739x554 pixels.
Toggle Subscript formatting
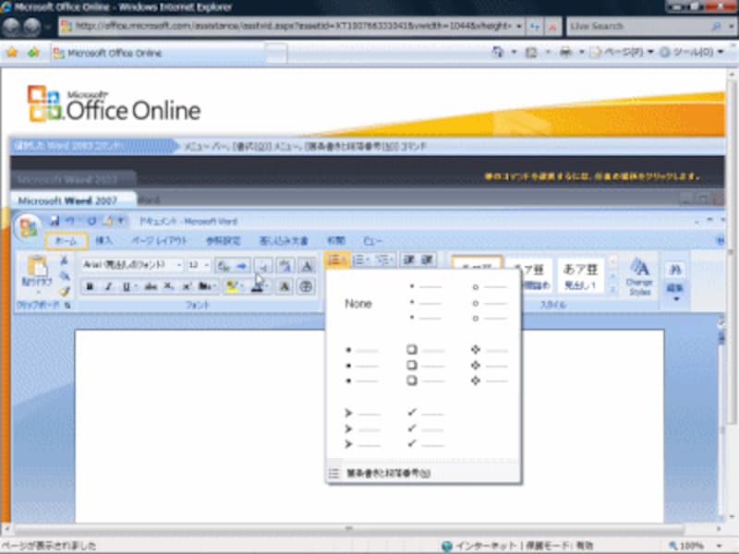click(x=166, y=285)
